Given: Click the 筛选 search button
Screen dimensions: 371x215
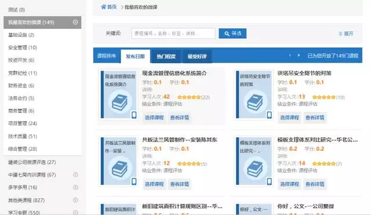Looking at the screenshot, I should (232, 34).
